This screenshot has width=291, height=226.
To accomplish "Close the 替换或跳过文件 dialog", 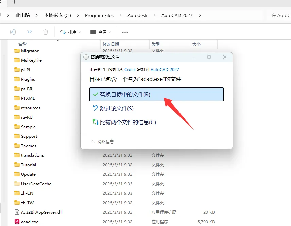I will [x=225, y=57].
